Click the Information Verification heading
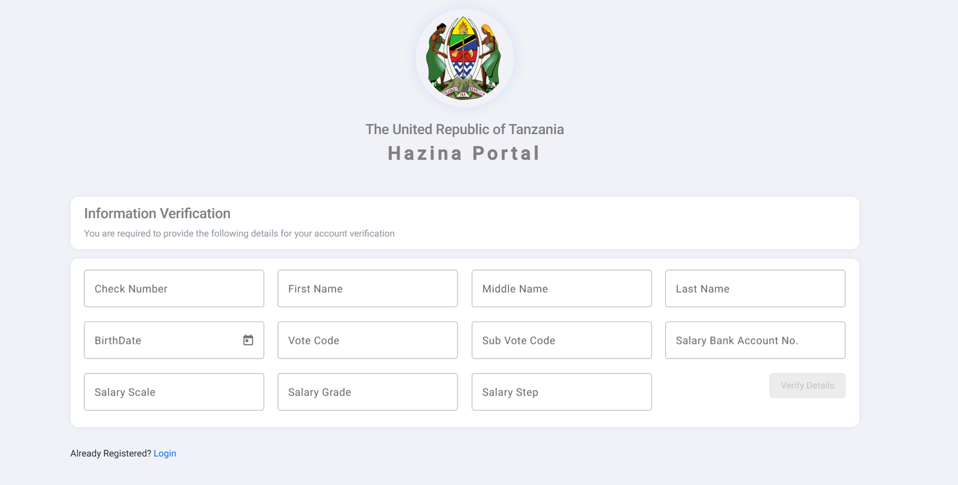958x485 pixels. pyautogui.click(x=157, y=214)
